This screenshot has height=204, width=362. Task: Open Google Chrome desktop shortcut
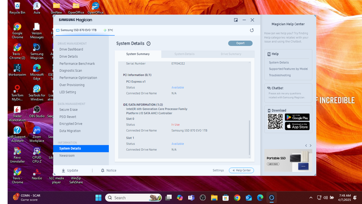(x=18, y=31)
